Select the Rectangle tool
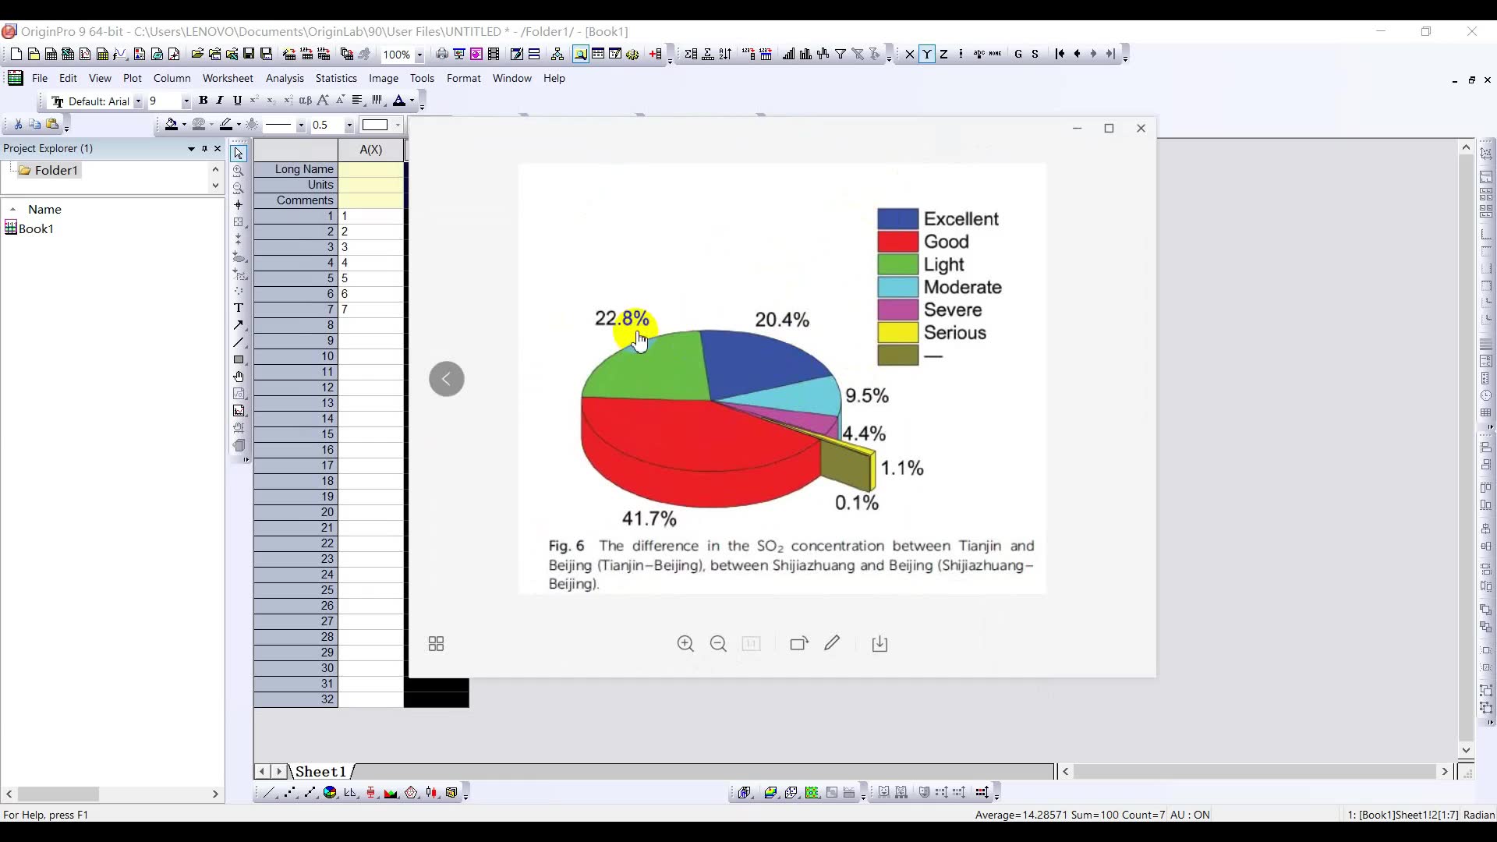This screenshot has height=842, width=1497. click(239, 359)
